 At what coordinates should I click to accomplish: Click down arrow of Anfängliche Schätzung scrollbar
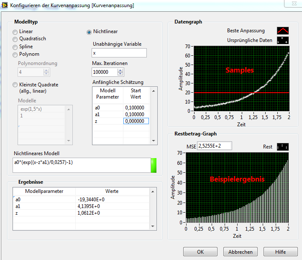coord(154,141)
